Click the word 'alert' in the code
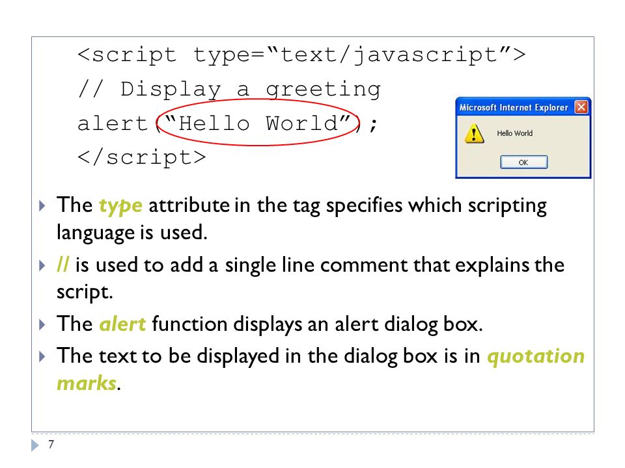This screenshot has height=468, width=625. (113, 123)
